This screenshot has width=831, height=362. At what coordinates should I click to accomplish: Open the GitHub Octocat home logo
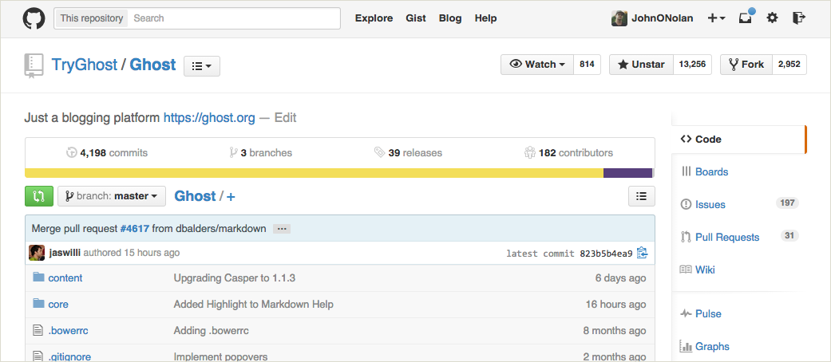(x=34, y=18)
